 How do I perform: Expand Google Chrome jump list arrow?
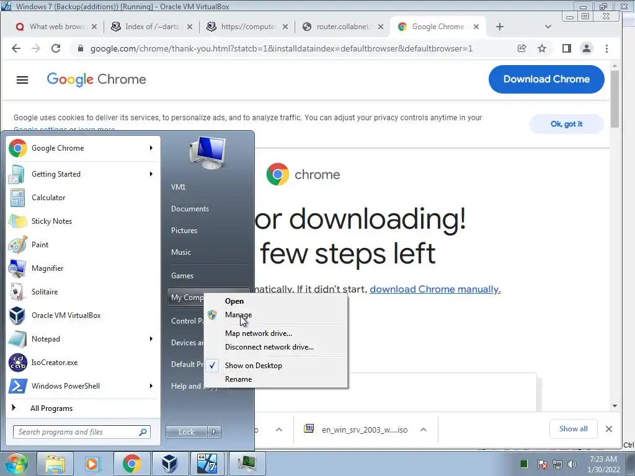(151, 148)
